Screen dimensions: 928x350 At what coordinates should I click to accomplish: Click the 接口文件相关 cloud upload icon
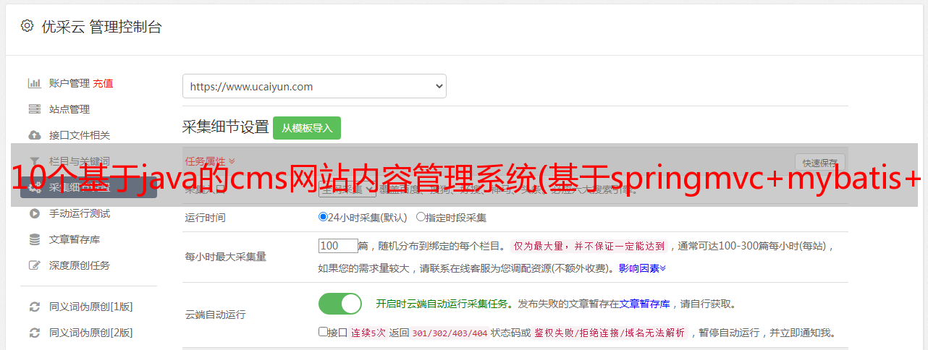pyautogui.click(x=34, y=135)
